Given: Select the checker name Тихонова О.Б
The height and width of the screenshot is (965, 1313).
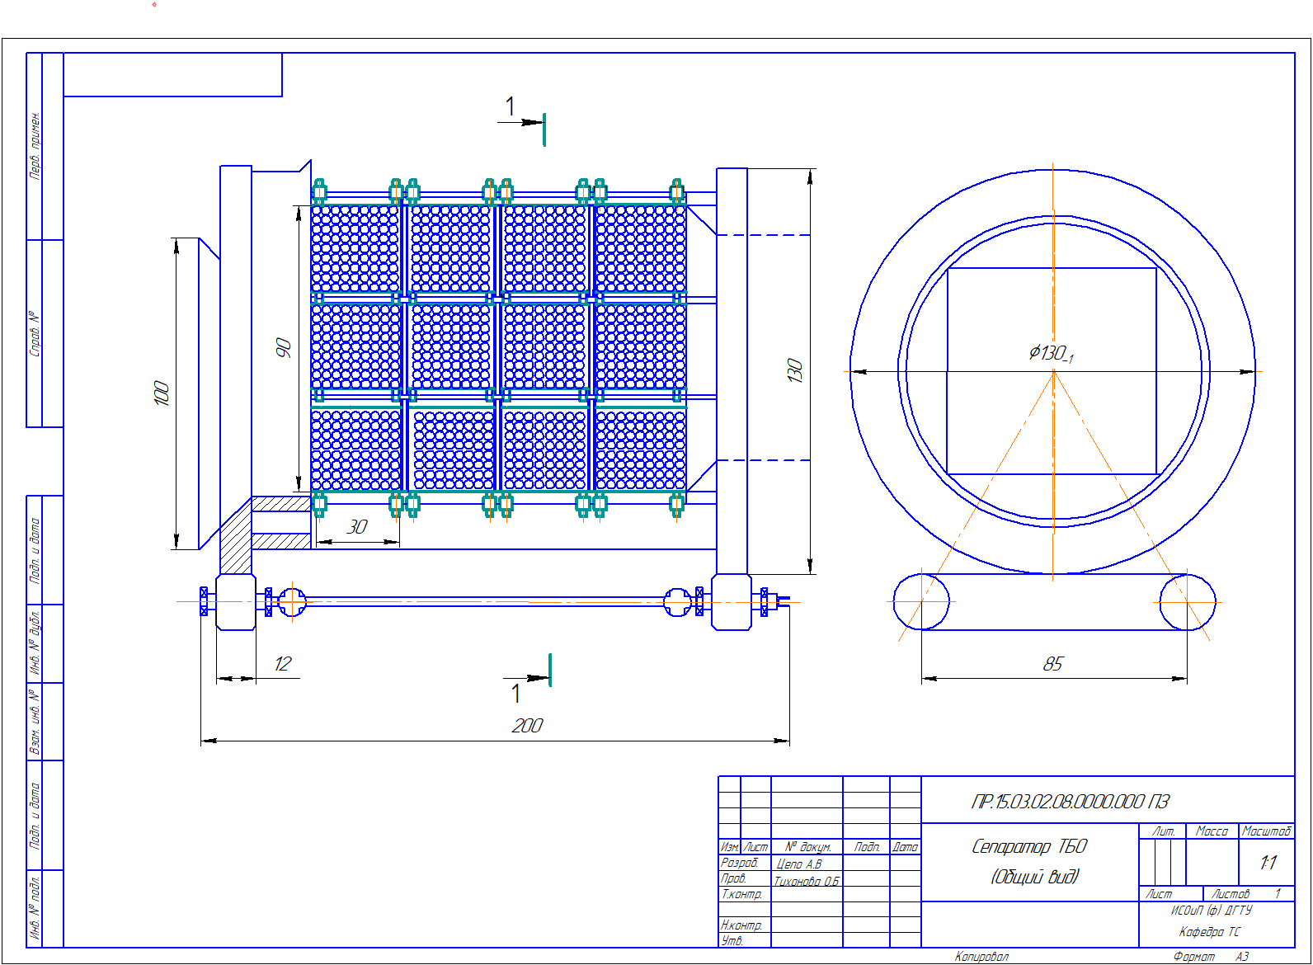Looking at the screenshot, I should 806,881.
